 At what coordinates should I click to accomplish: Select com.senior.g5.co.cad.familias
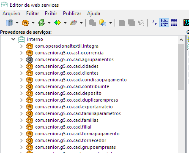67,120
